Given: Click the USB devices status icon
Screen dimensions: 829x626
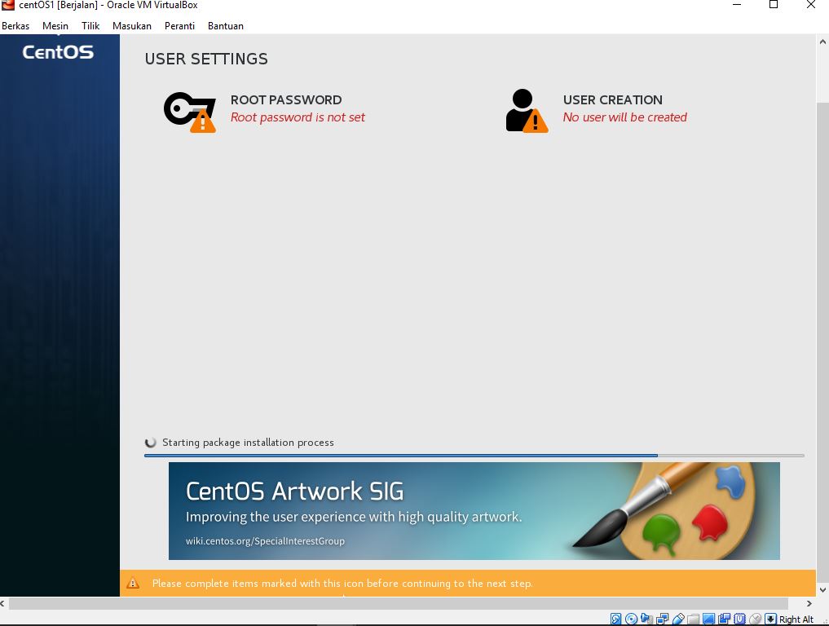Looking at the screenshot, I should coord(678,619).
